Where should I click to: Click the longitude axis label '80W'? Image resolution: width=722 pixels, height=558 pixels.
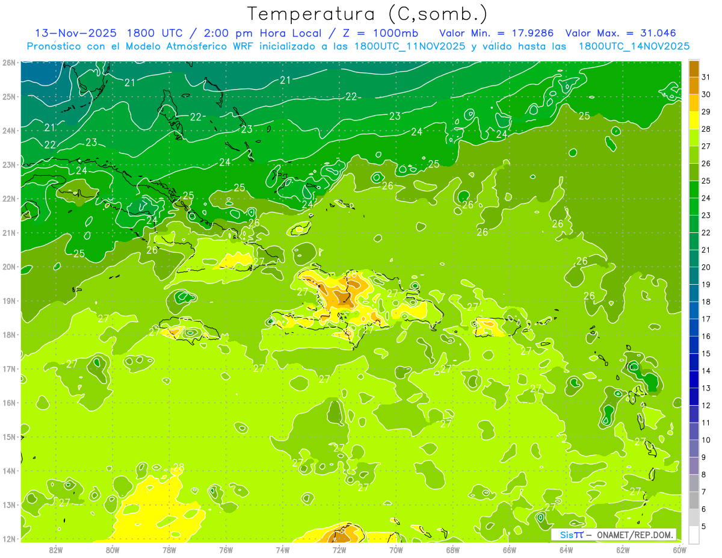[x=113, y=550]
